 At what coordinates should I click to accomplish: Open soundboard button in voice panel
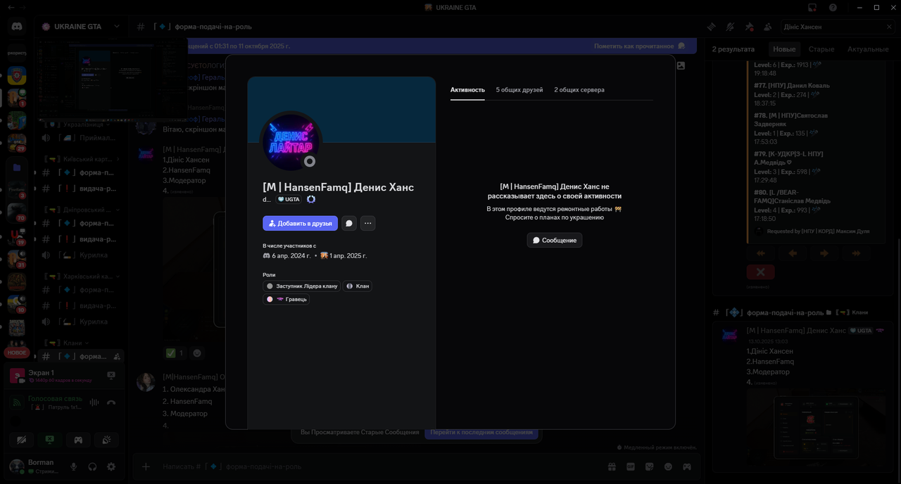pyautogui.click(x=106, y=440)
